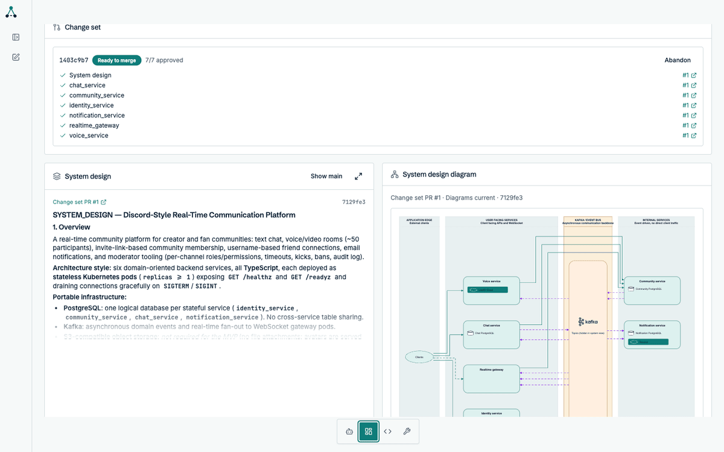
Task: Click the Kafka logo in the diagram
Action: coord(588,322)
